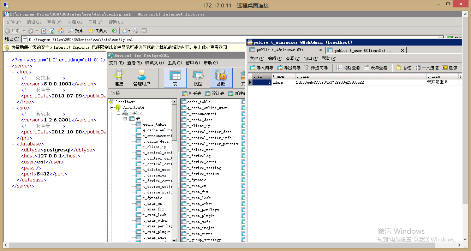Click tree scrollbar up arrow
This screenshot has width=471, height=251.
174,102
